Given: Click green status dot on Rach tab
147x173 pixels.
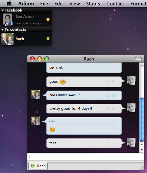Looking at the screenshot, I should point(33,166).
